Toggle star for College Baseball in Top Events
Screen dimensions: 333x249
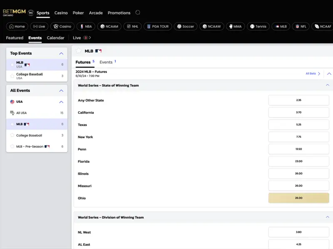point(12,76)
